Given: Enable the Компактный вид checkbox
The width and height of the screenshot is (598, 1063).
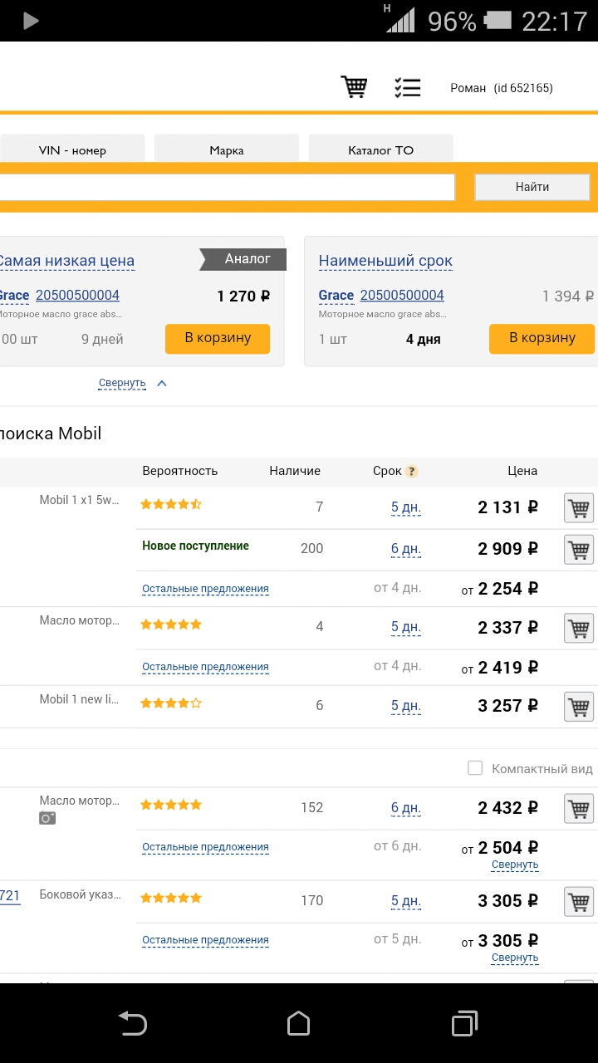Looking at the screenshot, I should point(475,768).
